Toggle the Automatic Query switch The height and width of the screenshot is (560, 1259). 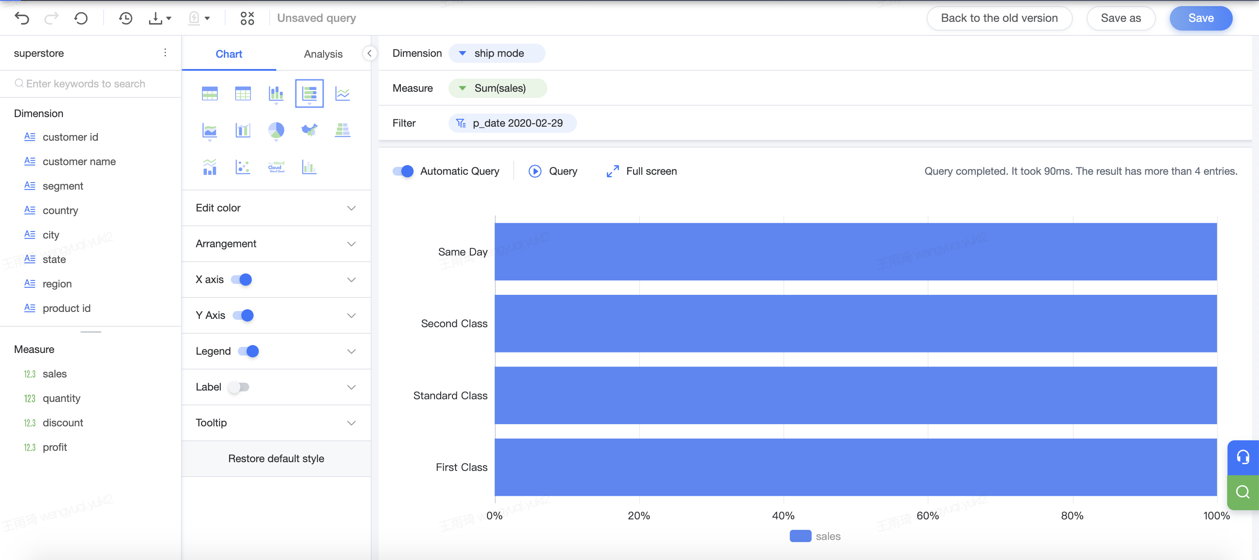click(403, 171)
